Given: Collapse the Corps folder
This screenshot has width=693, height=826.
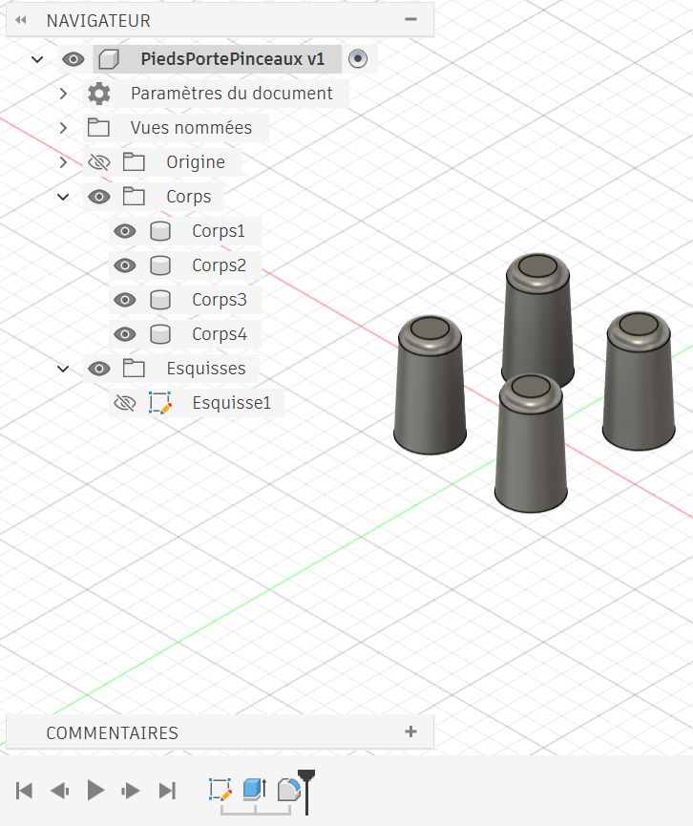Looking at the screenshot, I should click(x=63, y=197).
